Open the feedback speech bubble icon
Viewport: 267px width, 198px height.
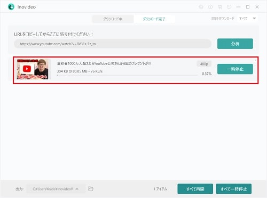tap(229, 7)
